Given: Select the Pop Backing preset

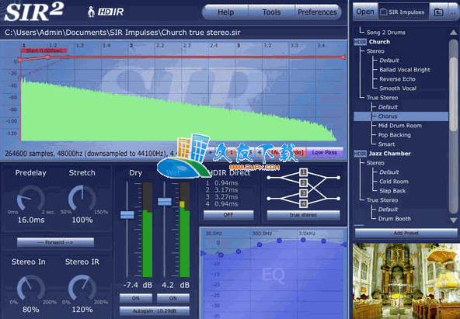Looking at the screenshot, I should pos(394,135).
